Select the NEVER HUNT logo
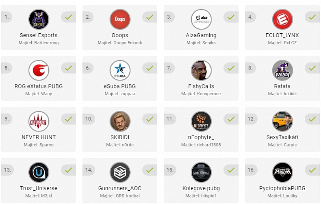Image resolution: width=321 pixels, height=204 pixels. pos(39,122)
